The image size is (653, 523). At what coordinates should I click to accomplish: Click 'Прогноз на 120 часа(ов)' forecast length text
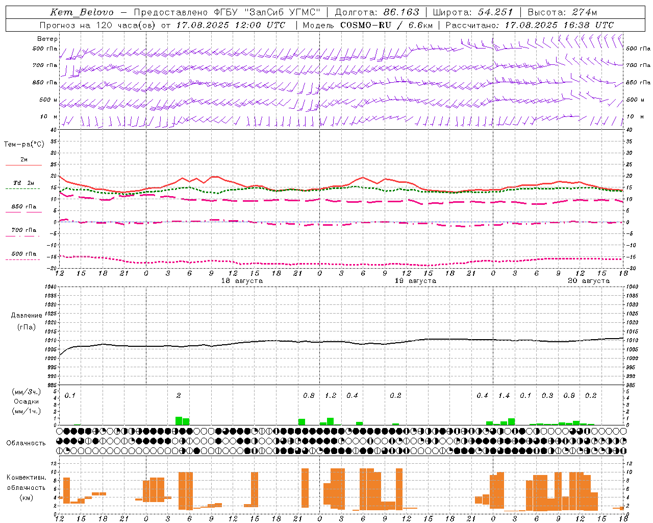click(98, 25)
